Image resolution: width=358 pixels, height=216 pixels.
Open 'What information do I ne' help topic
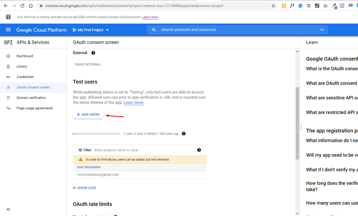(332, 141)
